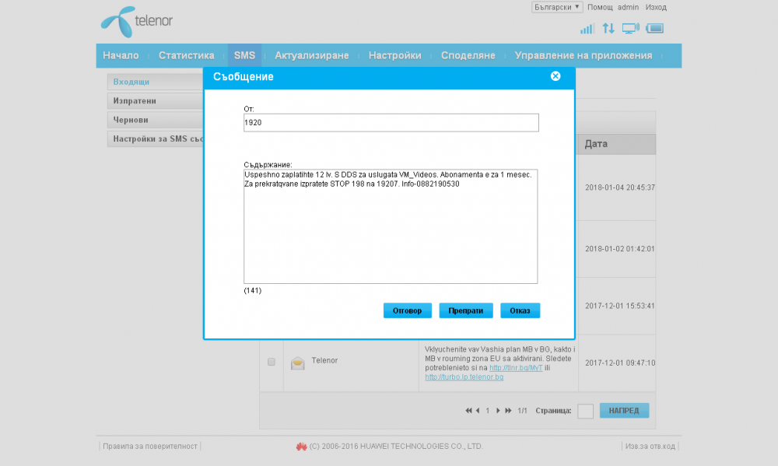Click the current page number 1
This screenshot has height=466, width=778.
click(488, 411)
